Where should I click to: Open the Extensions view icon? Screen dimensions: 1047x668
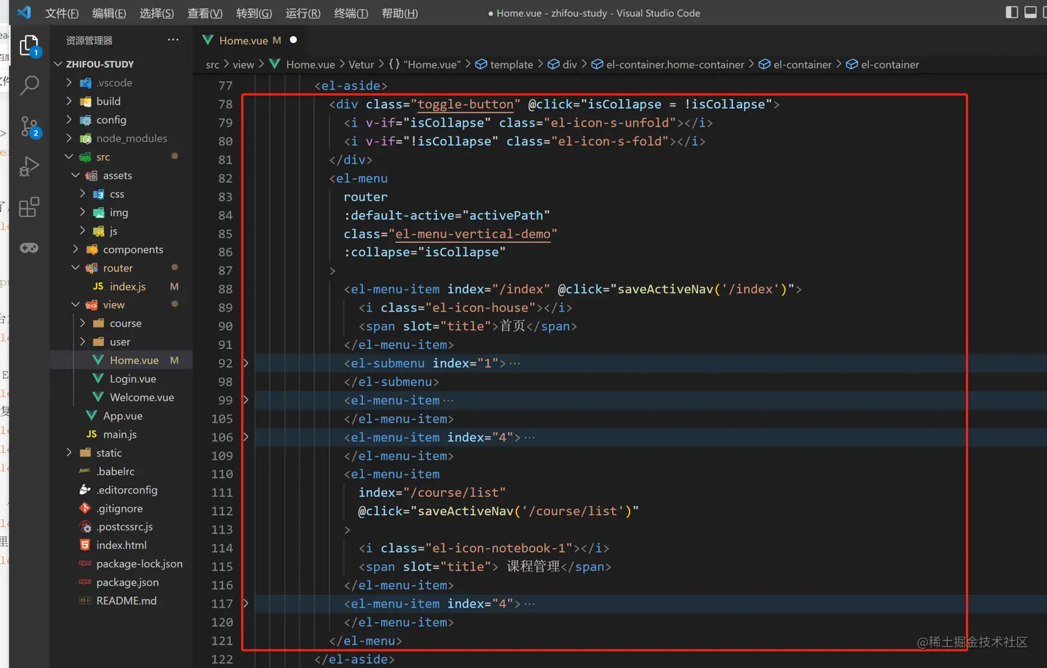click(x=29, y=207)
